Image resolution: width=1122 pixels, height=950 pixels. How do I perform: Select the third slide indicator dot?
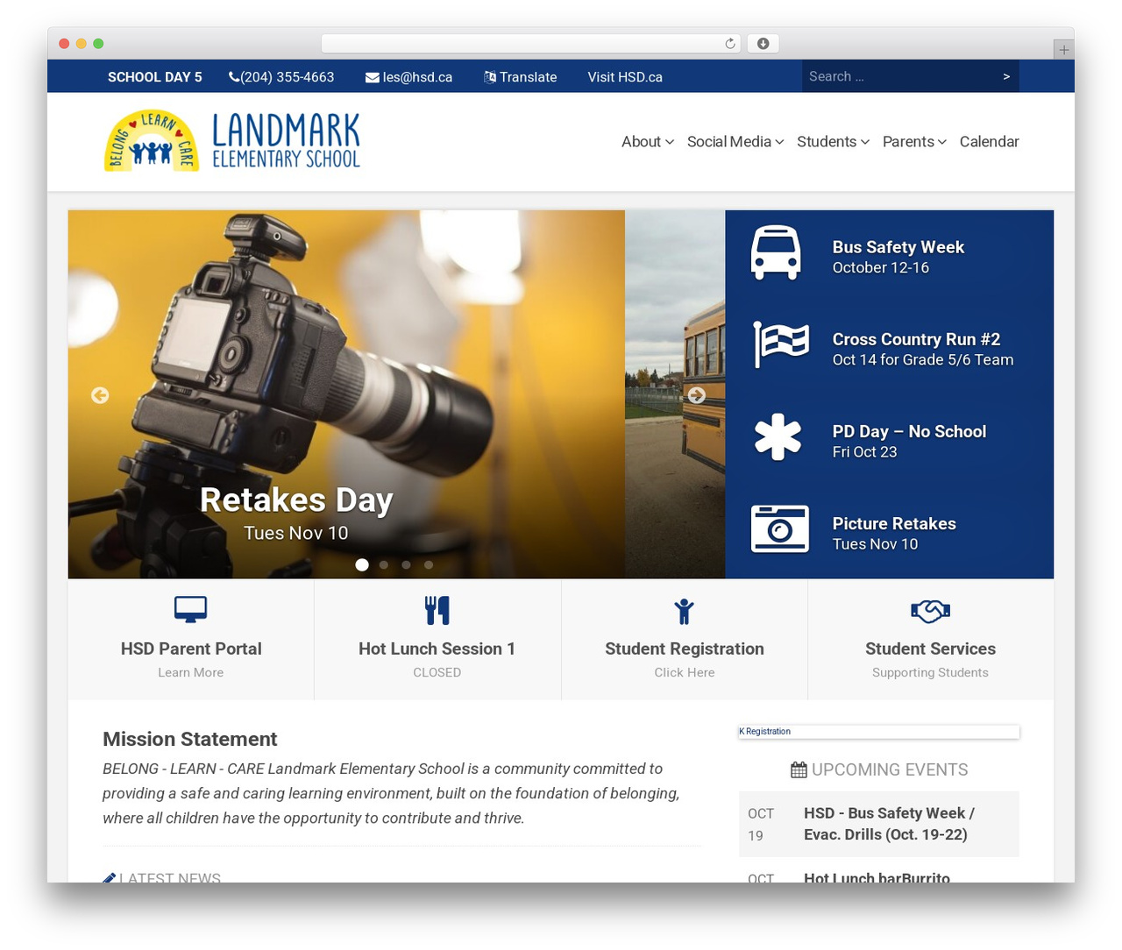(x=406, y=565)
